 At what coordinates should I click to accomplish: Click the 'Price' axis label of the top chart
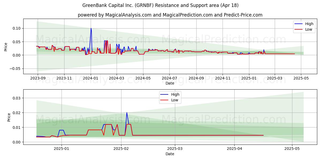(x=6, y=47)
